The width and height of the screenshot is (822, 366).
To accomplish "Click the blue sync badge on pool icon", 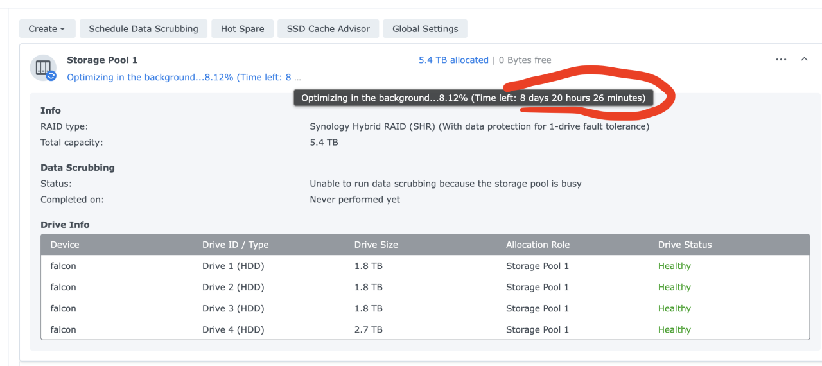I will [51, 76].
